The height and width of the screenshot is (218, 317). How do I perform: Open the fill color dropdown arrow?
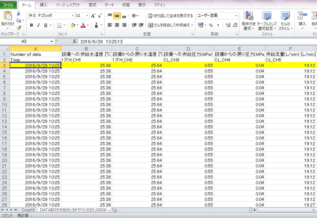point(77,25)
